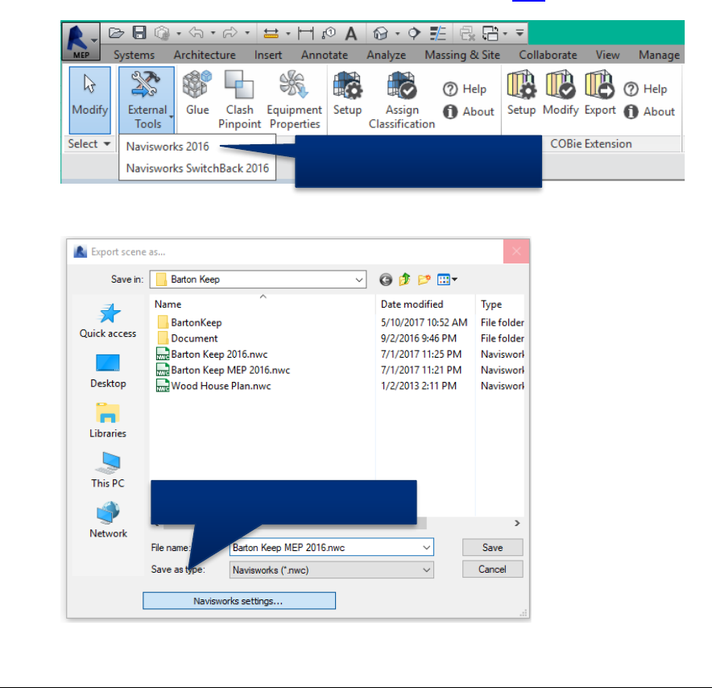Select the Tag by Category icon
The image size is (712, 688).
(329, 33)
